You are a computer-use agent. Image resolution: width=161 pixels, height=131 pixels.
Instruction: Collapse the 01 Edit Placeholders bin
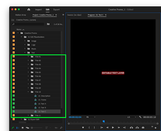(21, 37)
